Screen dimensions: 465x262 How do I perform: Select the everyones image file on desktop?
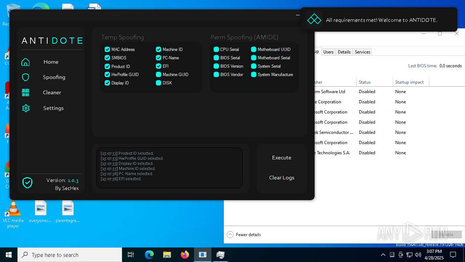tap(40, 212)
